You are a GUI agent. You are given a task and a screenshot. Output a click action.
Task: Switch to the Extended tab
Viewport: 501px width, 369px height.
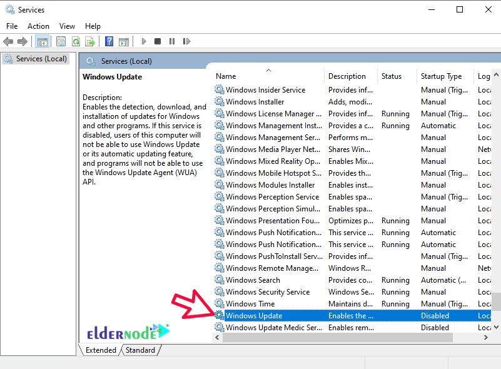(100, 350)
